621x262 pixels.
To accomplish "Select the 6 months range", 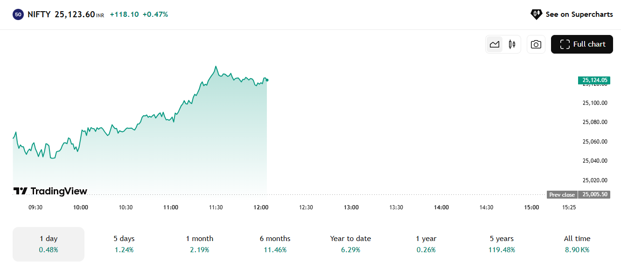I will click(x=275, y=244).
